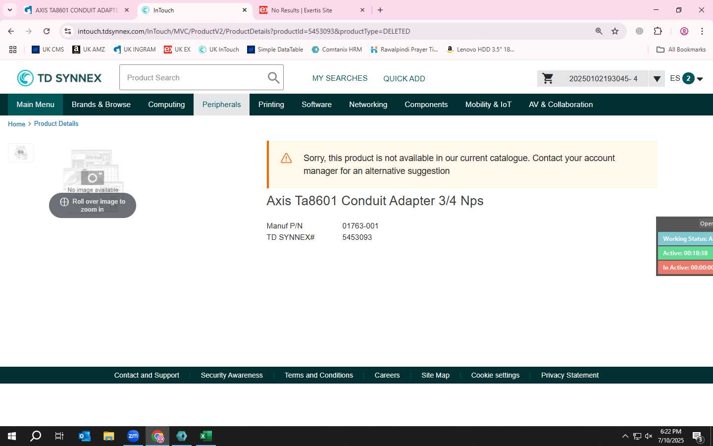This screenshot has width=713, height=446.
Task: Open Windows Start menu
Action: tap(12, 436)
